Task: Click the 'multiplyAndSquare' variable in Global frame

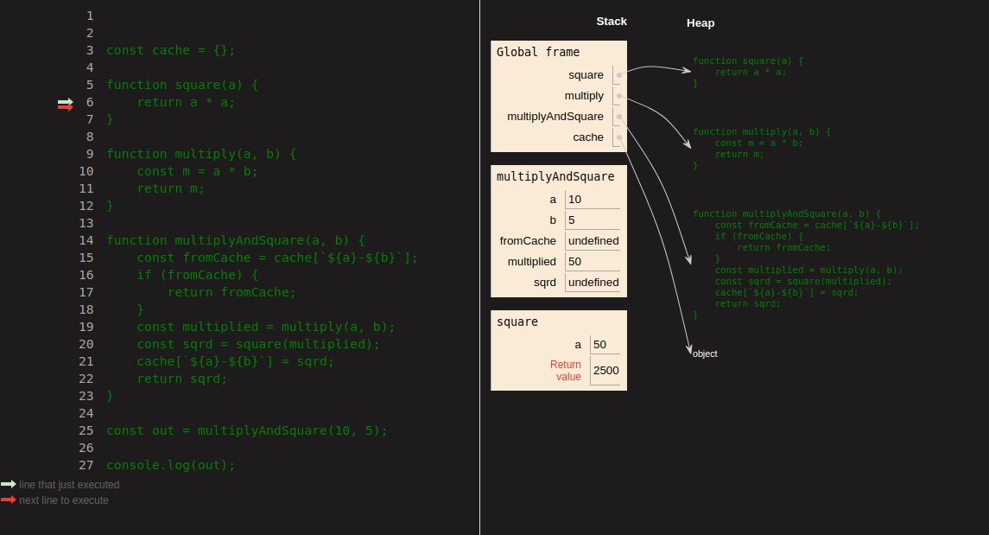Action: click(555, 117)
